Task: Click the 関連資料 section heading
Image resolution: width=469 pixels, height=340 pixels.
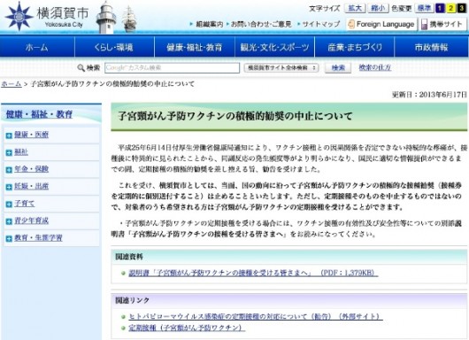Action: pos(129,257)
